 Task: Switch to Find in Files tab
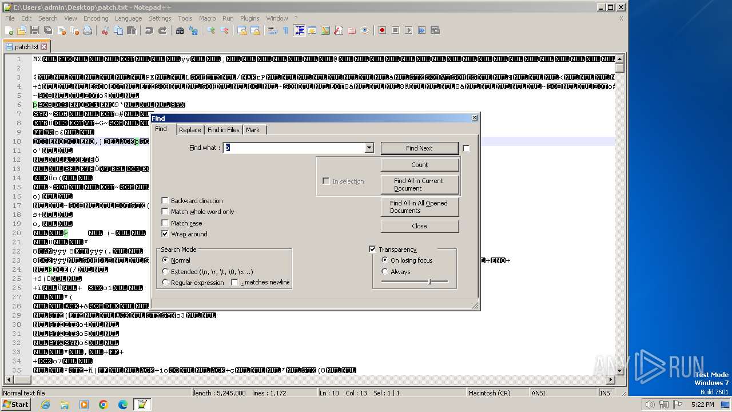[224, 130]
